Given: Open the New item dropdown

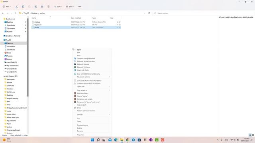Looking at the screenshot, I should click(7, 7).
